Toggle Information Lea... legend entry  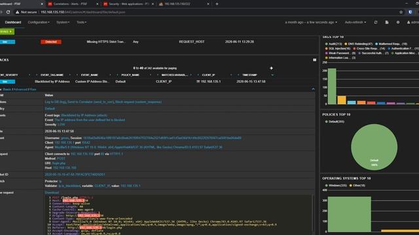340,58
